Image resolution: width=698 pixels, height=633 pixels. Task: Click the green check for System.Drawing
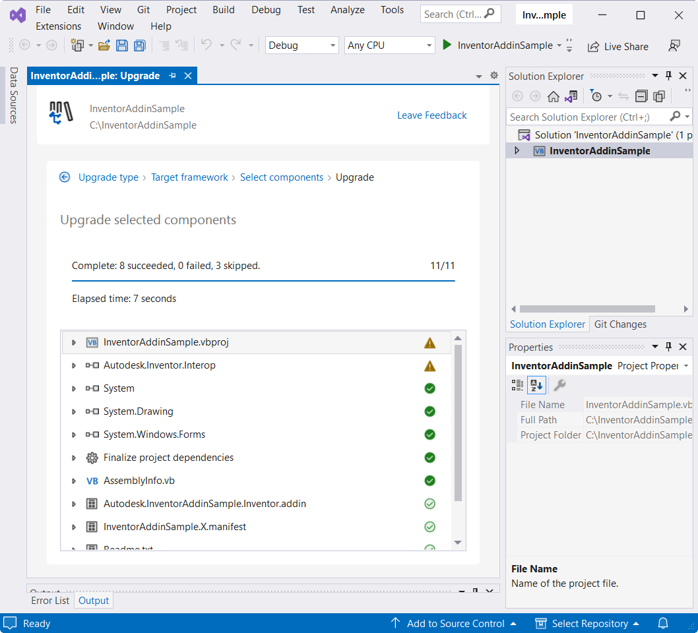(x=429, y=411)
